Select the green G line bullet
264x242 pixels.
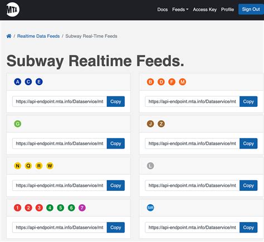pos(18,124)
